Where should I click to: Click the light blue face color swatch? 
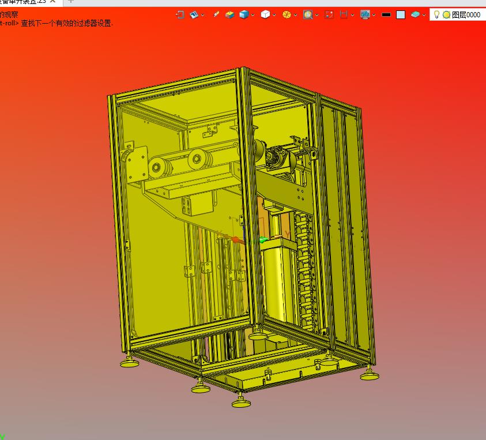pos(401,15)
